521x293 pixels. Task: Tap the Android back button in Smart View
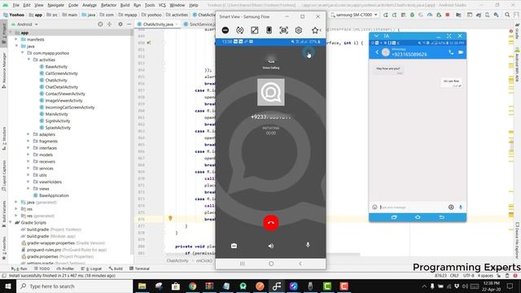pyautogui.click(x=300, y=264)
